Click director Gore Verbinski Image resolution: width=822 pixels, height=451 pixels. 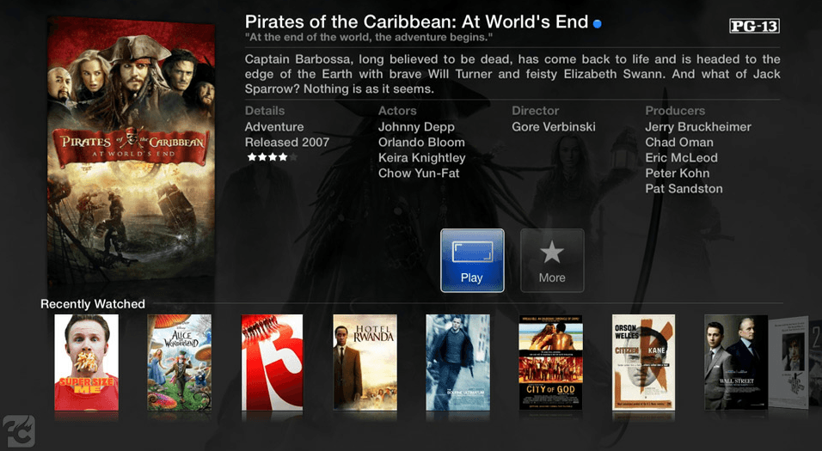[x=554, y=127]
